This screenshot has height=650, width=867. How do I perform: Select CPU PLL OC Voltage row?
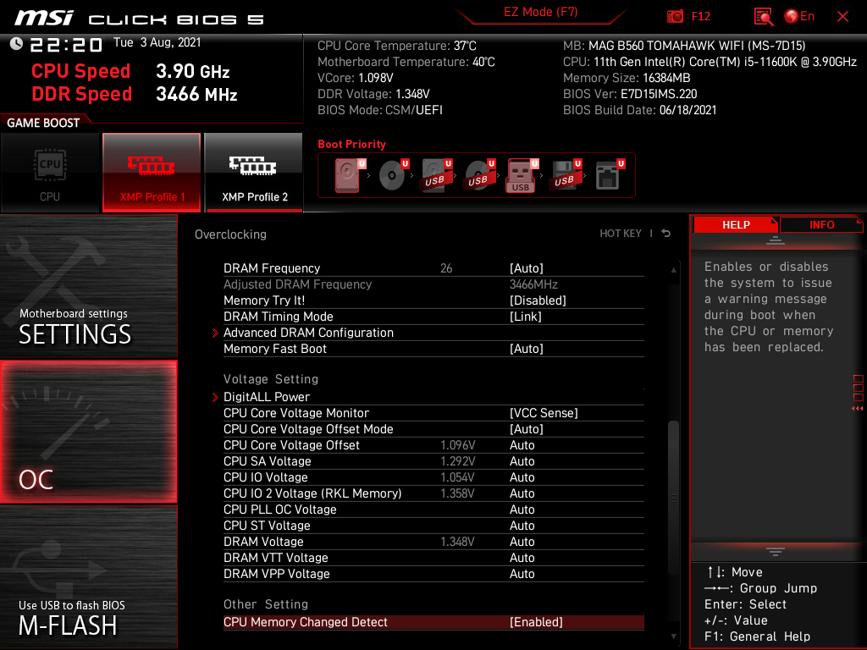click(x=433, y=509)
